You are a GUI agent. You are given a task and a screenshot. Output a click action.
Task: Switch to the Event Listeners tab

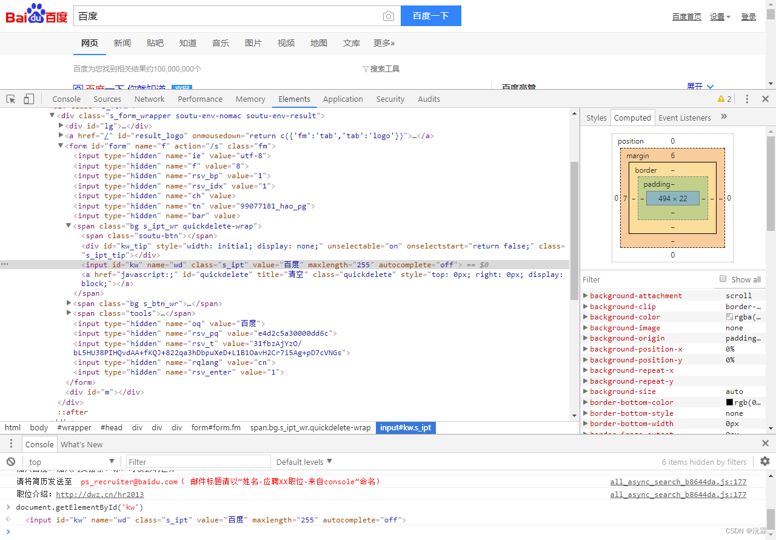tap(684, 118)
